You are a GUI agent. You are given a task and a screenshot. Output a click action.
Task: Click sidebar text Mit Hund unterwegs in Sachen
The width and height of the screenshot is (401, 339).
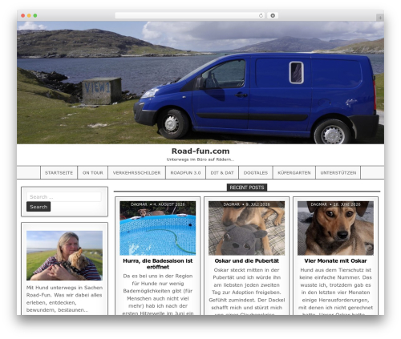64,288
